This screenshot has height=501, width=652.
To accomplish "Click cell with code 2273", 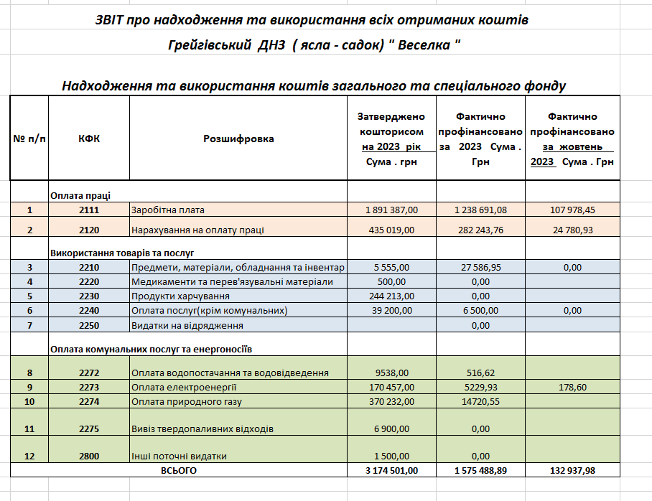I will click(x=89, y=387).
